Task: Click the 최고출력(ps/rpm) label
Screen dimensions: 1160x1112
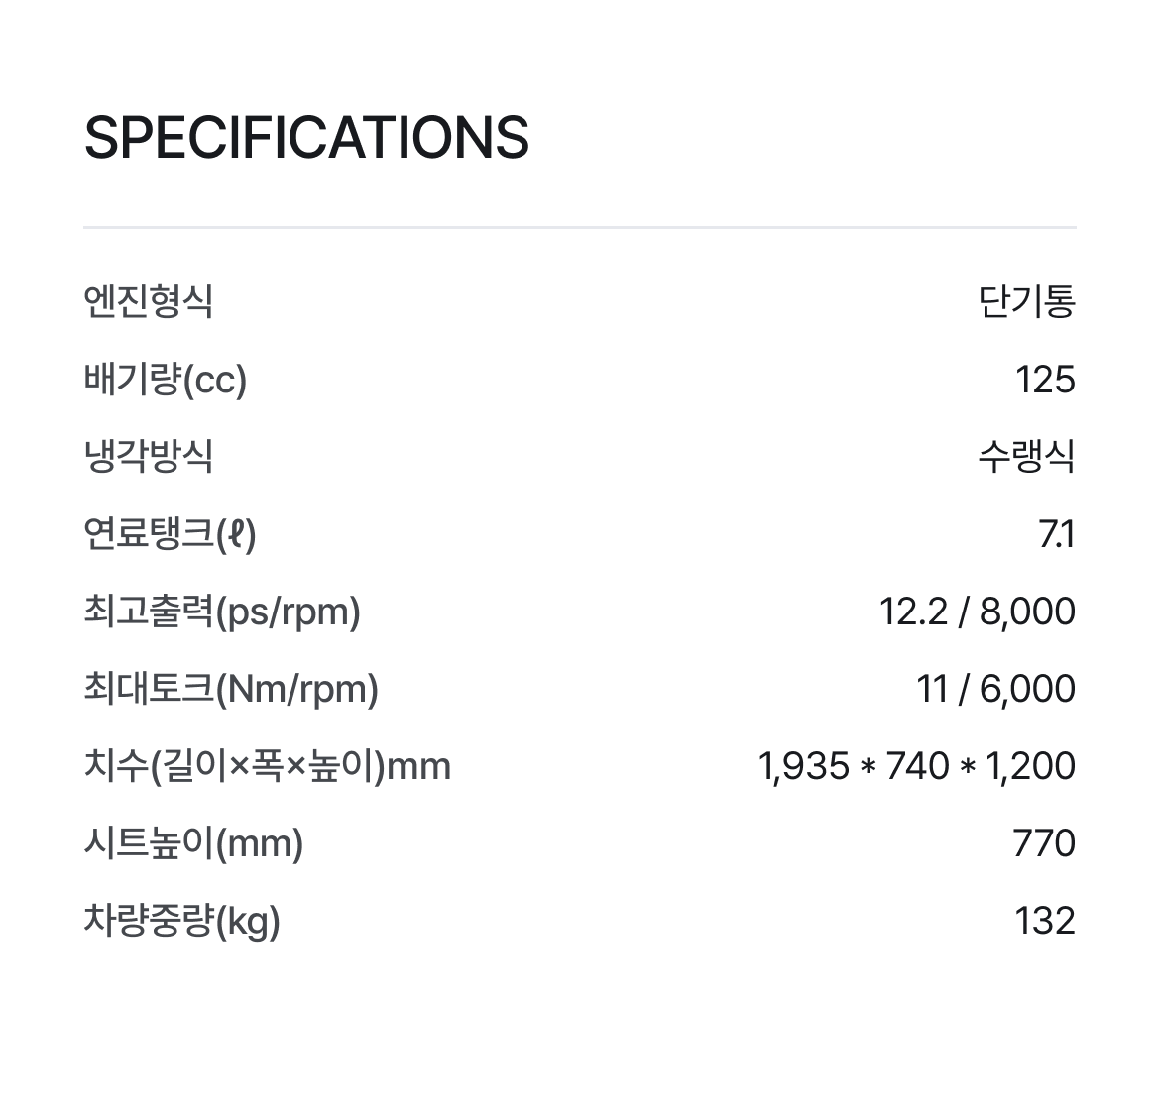Action: tap(222, 612)
